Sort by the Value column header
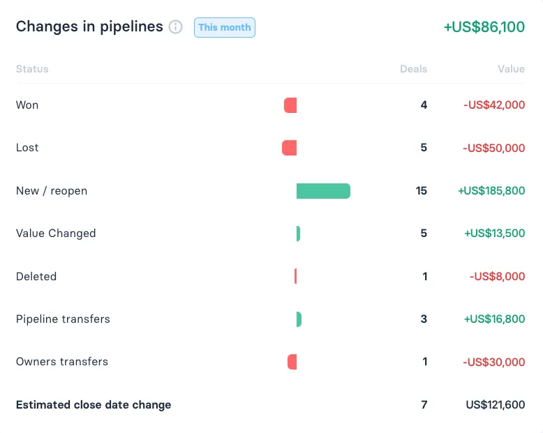Image resolution: width=543 pixels, height=433 pixels. [511, 69]
